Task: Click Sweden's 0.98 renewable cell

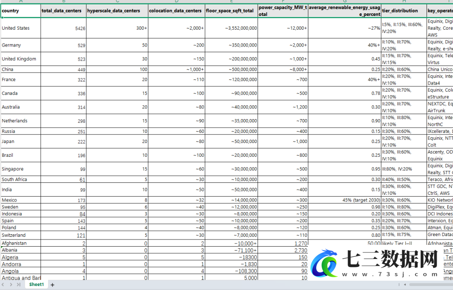Action: [345, 207]
